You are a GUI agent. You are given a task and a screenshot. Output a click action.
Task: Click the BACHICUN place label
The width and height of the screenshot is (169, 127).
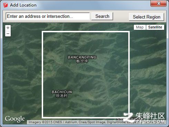tap(62, 92)
